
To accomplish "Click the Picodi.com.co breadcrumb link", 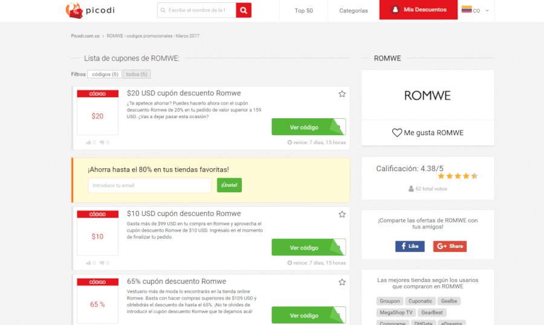I will (x=85, y=36).
